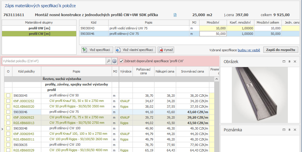Expand the row indicator arrow at left edge
302x152 pixels.
pyautogui.click(x=2, y=129)
